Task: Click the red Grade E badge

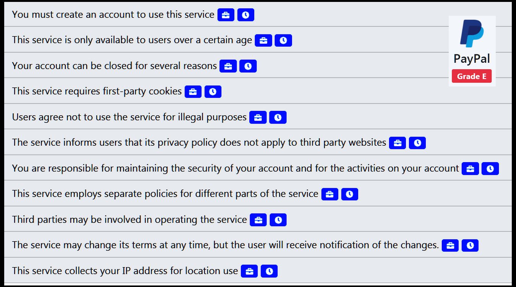Action: [472, 76]
